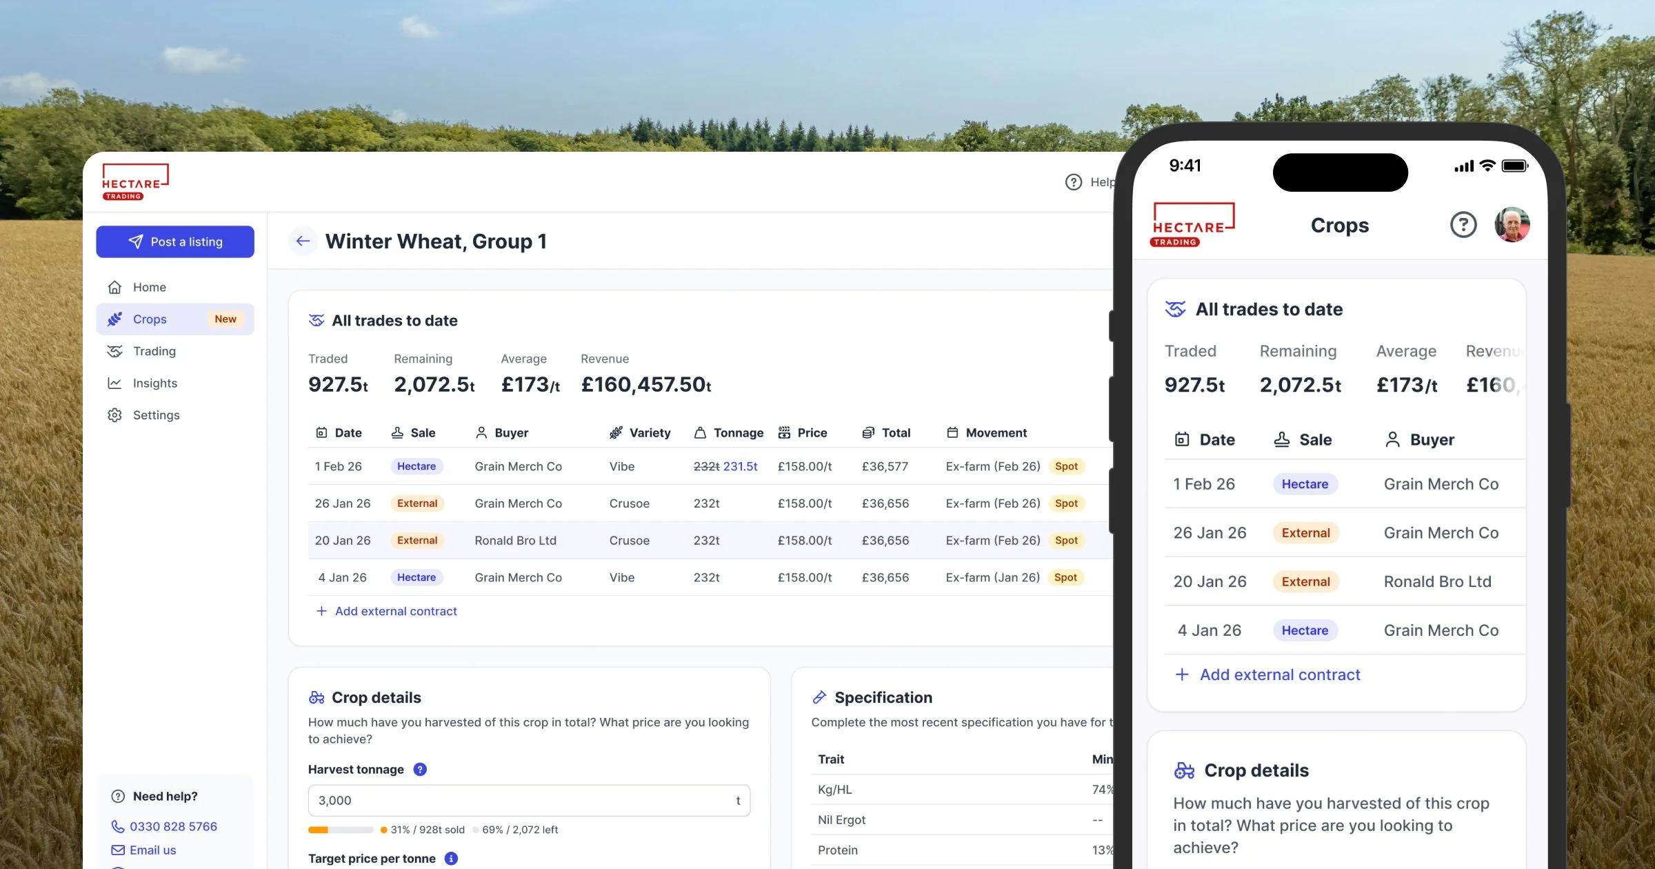1655x869 pixels.
Task: Click the phone icon next to 0330 828 5766
Action: (x=117, y=826)
